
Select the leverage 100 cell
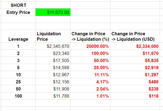click(18, 96)
